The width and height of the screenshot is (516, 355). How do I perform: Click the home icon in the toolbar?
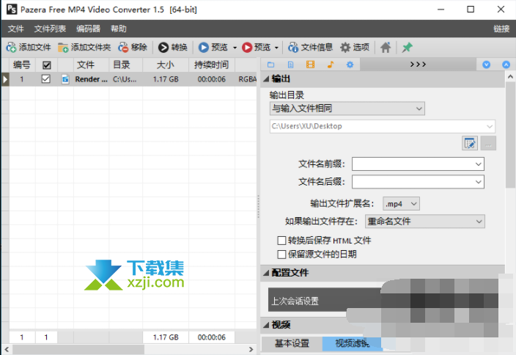386,48
